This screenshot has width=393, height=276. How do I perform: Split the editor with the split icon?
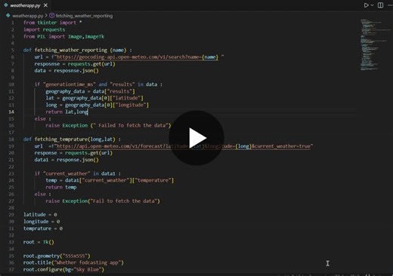380,5
